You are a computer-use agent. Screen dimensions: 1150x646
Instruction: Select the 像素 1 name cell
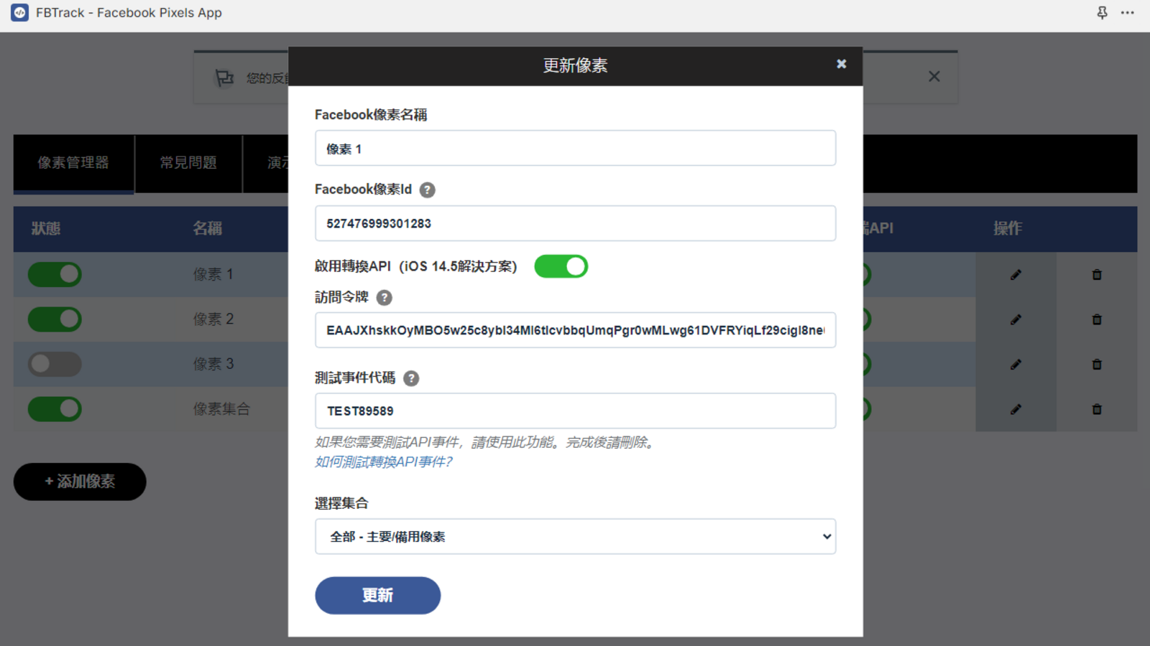pyautogui.click(x=213, y=274)
